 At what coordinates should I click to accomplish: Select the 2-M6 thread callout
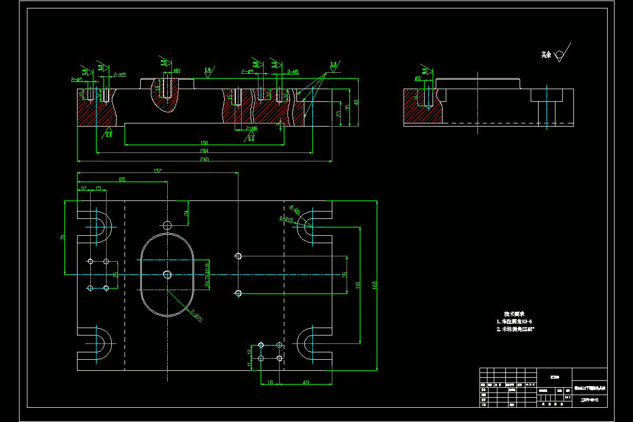coord(252,128)
